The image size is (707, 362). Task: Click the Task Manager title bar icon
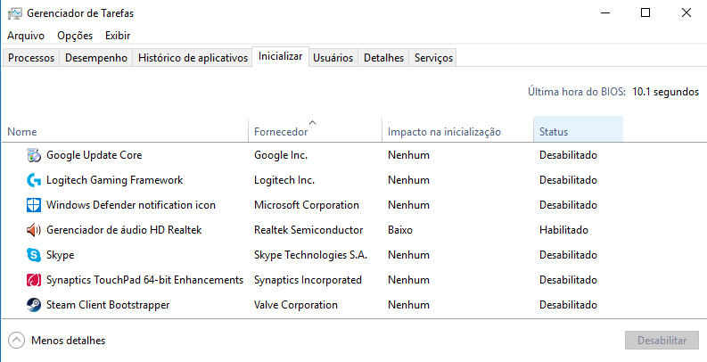coord(15,13)
